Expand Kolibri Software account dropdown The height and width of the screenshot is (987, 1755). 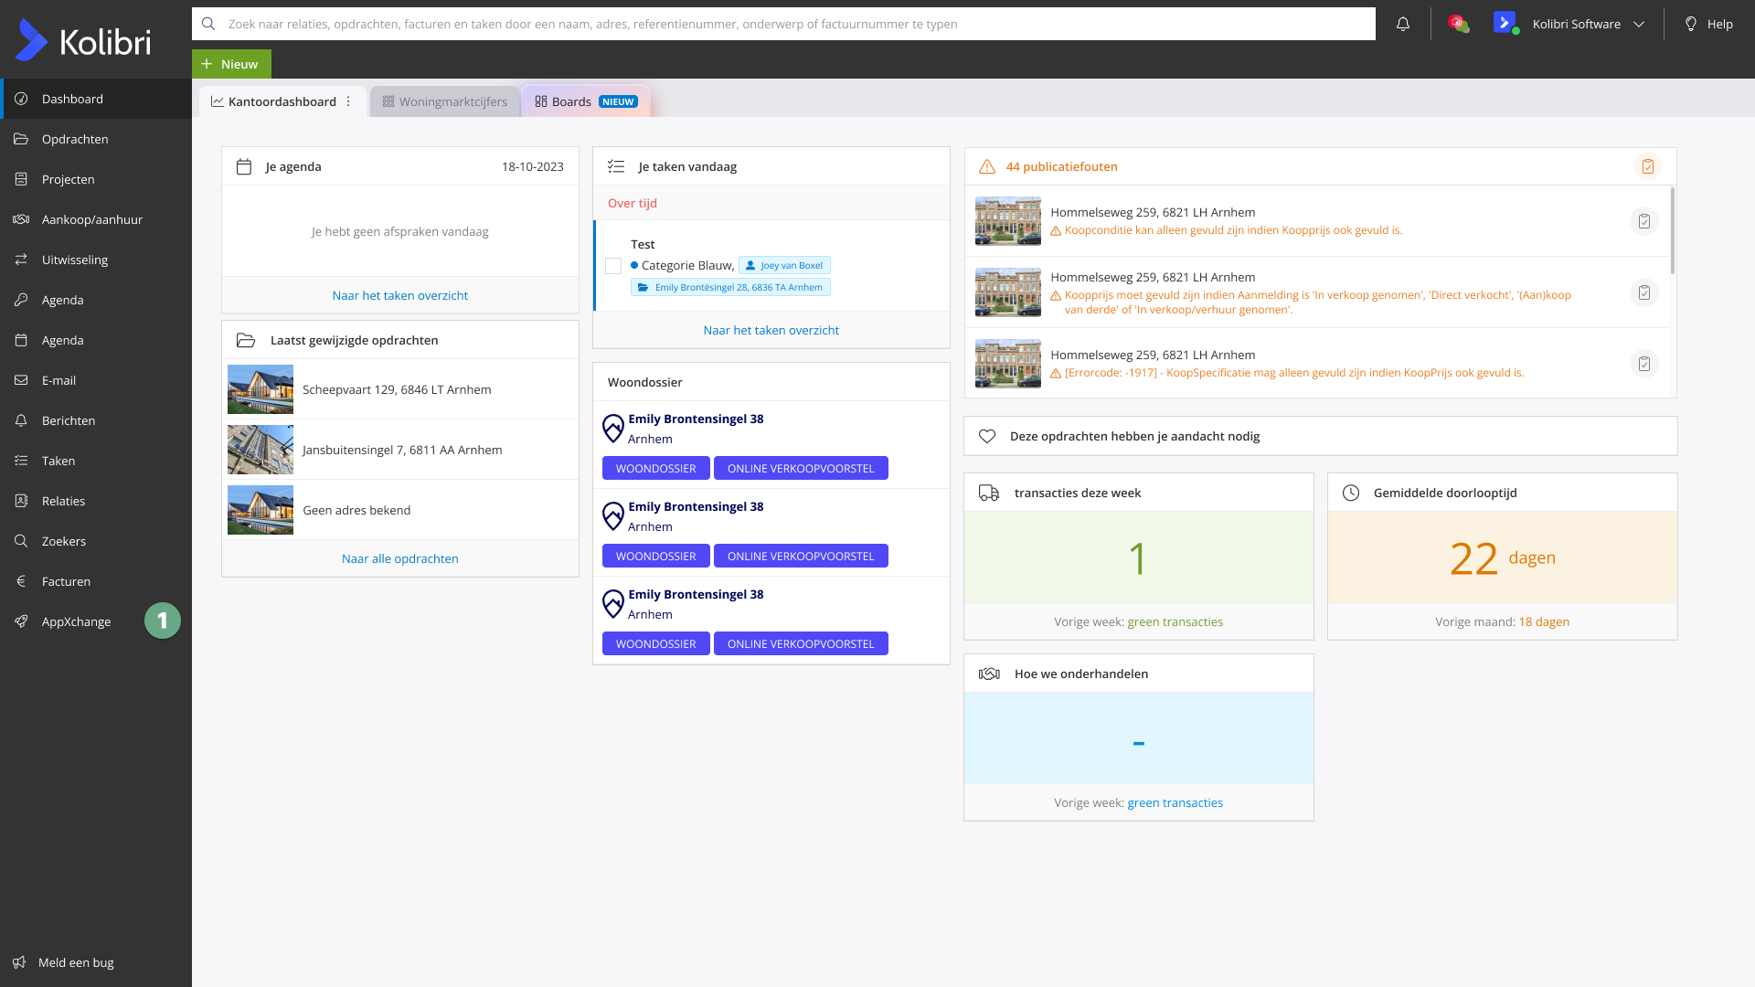click(1639, 25)
